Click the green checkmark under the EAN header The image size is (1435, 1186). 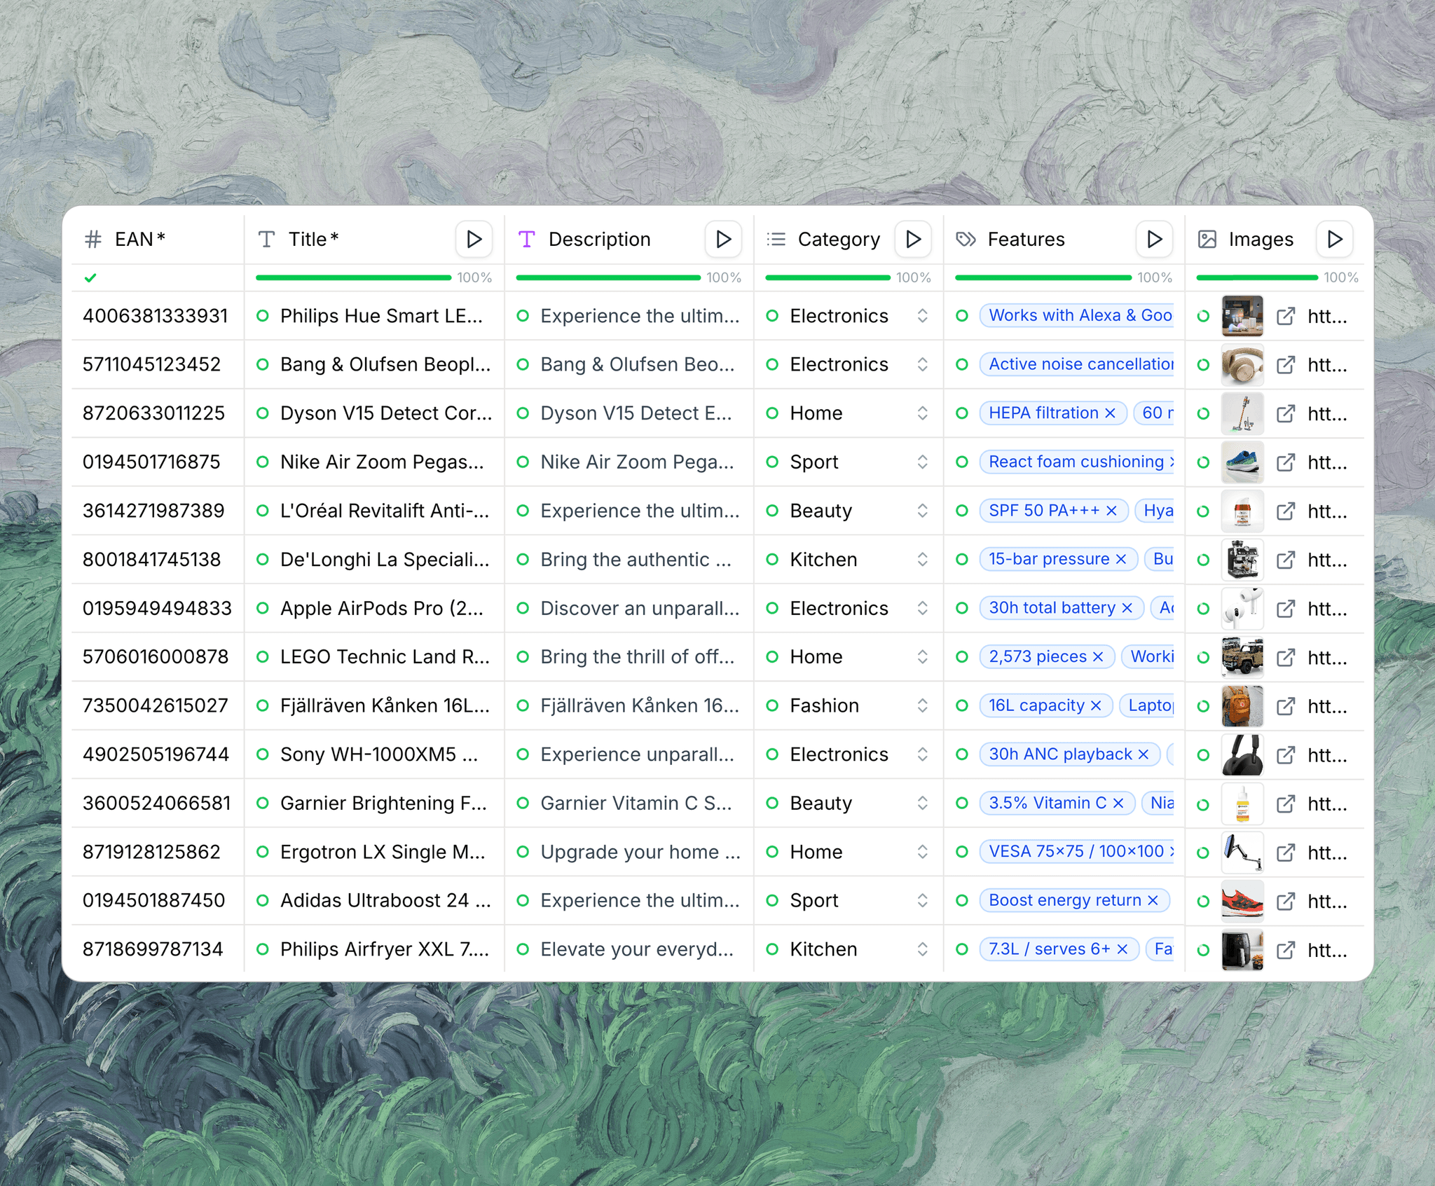[90, 277]
